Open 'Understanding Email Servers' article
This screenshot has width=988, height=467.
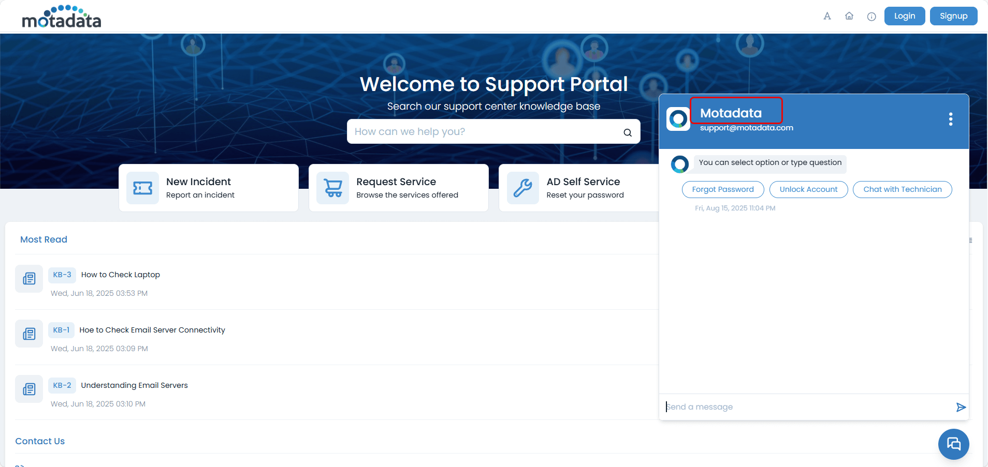(x=134, y=385)
